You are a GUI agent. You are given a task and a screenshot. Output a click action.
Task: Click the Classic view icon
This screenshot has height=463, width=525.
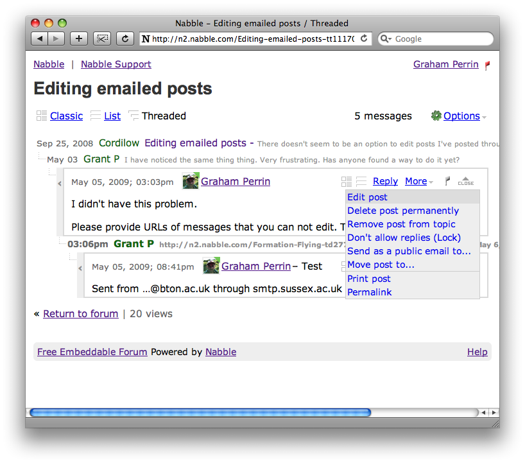pos(42,116)
